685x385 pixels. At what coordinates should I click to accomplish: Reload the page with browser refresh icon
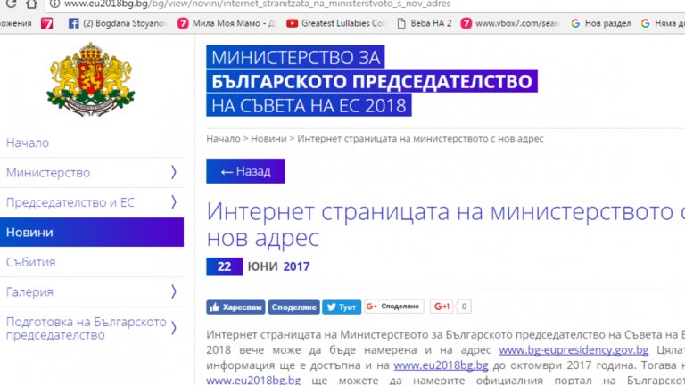coord(11,4)
